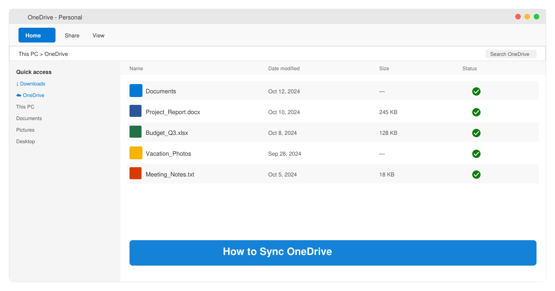Screen dimensions: 555x291
Task: Open the Home ribbon tab
Action: coord(37,35)
